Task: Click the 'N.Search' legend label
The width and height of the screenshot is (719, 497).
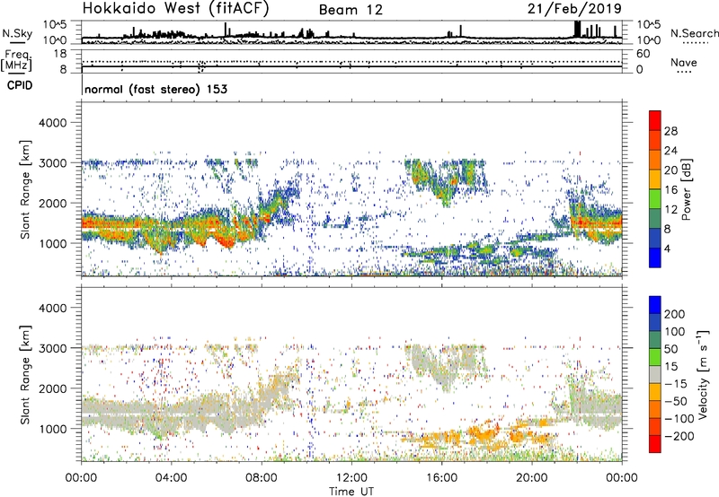Action: coord(694,33)
